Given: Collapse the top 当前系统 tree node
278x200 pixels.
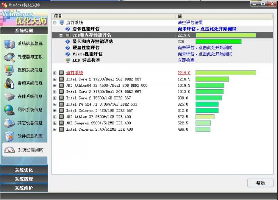Looking at the screenshot, I should (55, 23).
